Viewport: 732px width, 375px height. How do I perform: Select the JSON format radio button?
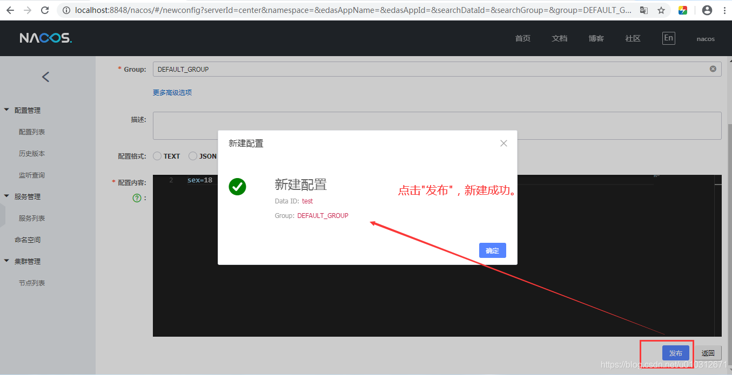tap(193, 156)
